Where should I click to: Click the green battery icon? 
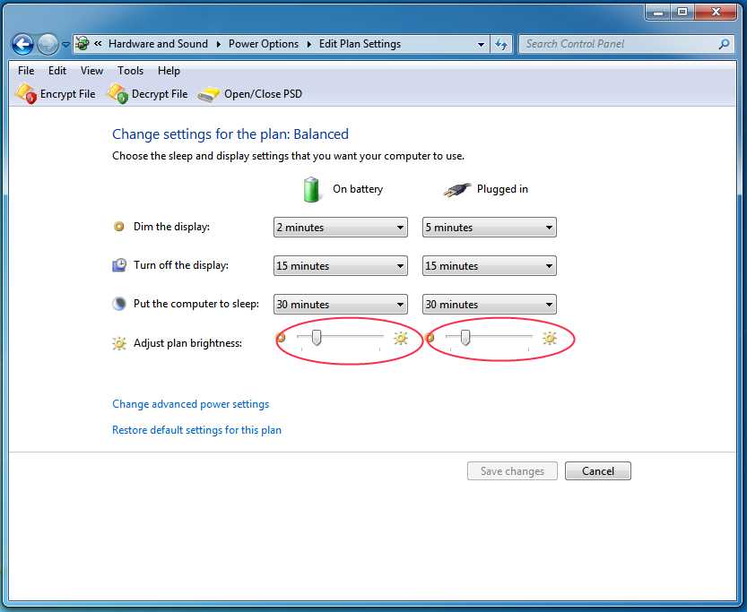point(311,189)
